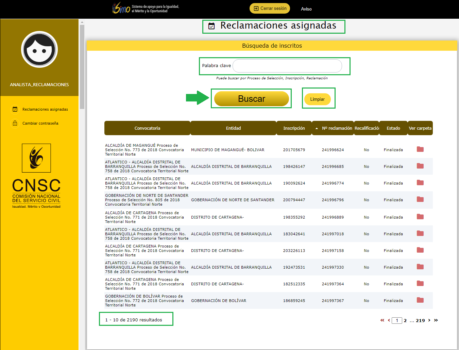This screenshot has height=350, width=459.
Task: Click Limpiar to clear search
Action: point(317,99)
